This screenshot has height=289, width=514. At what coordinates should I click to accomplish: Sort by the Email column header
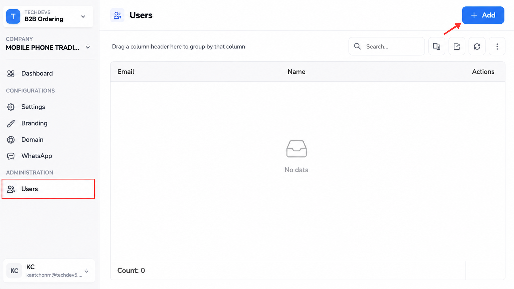pos(126,72)
